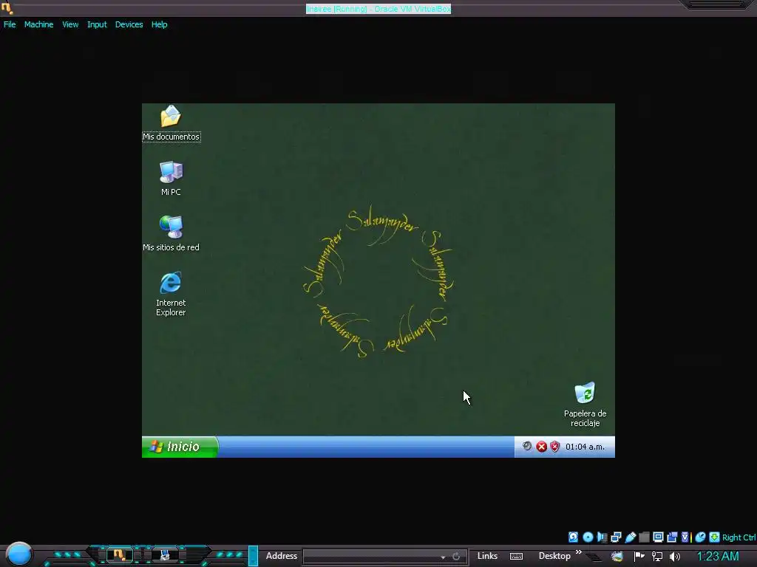Click the Action Center flag tray icon

point(639,557)
